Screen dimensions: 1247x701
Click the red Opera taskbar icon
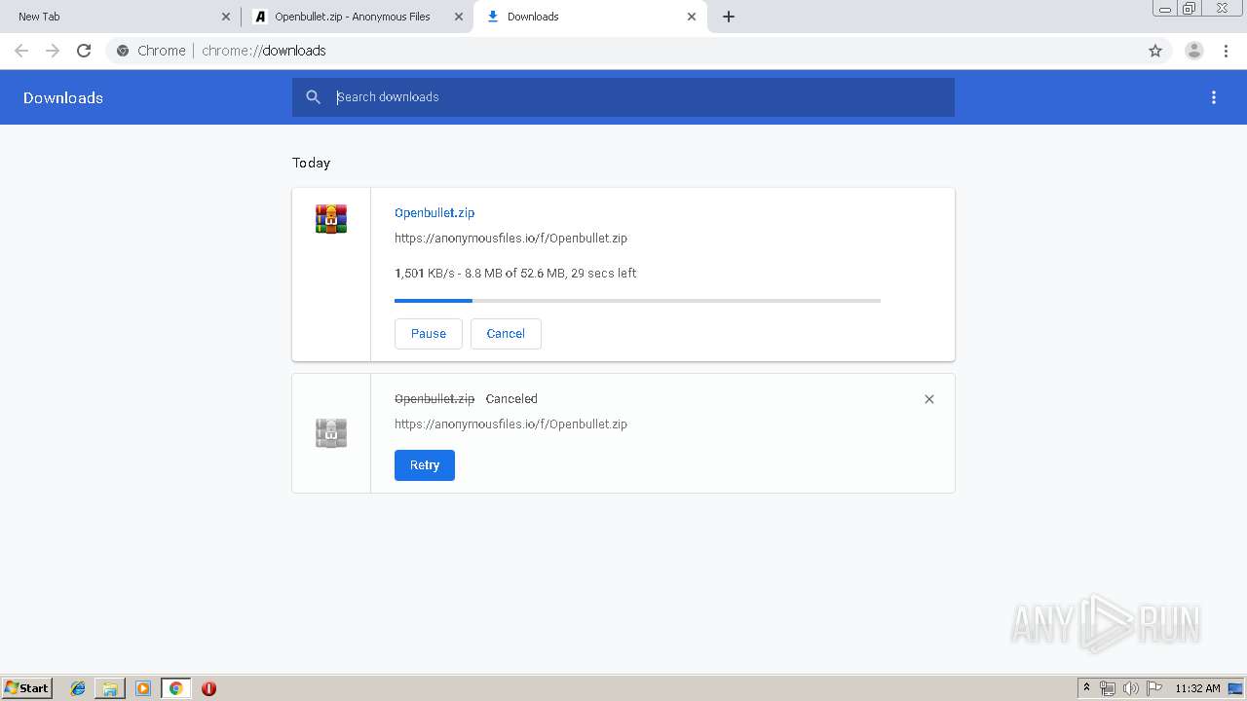click(208, 688)
